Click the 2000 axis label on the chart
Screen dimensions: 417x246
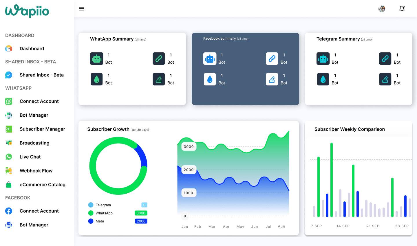click(189, 170)
